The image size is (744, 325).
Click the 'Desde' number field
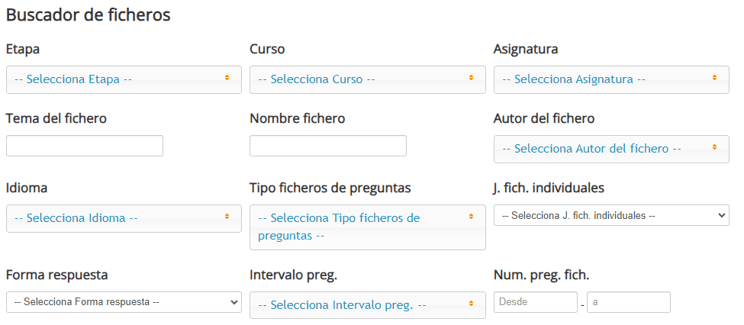pos(536,302)
